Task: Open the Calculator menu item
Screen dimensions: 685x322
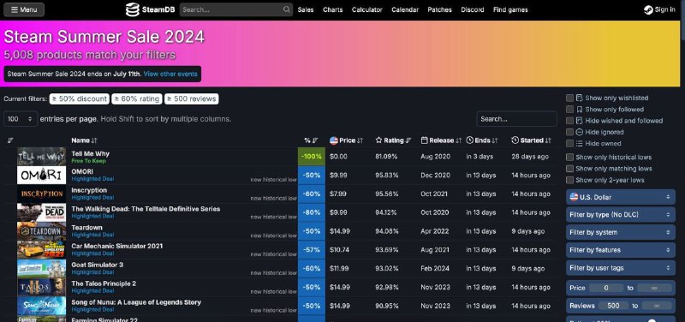Action: tap(367, 9)
